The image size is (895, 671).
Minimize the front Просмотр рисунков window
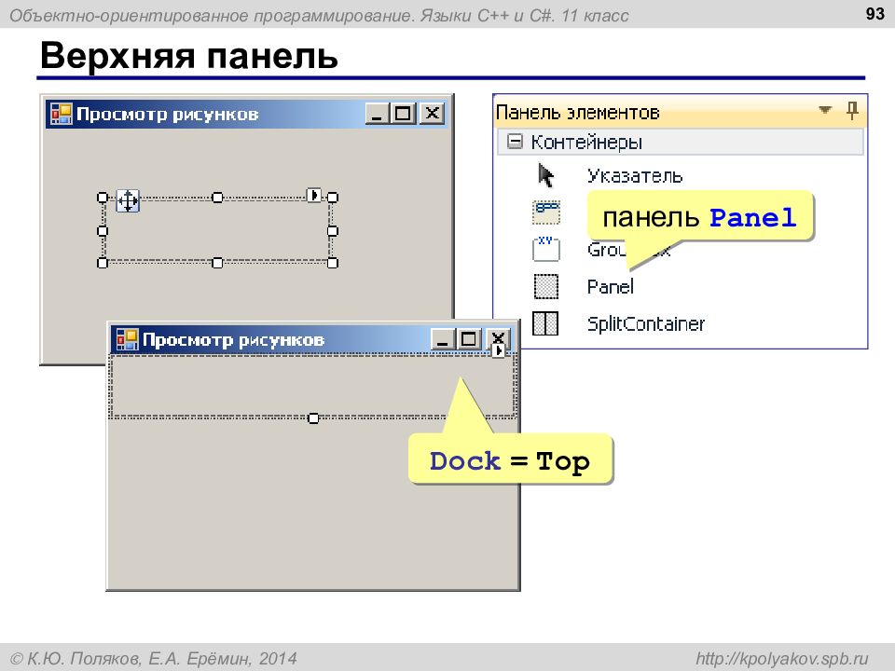tap(442, 339)
